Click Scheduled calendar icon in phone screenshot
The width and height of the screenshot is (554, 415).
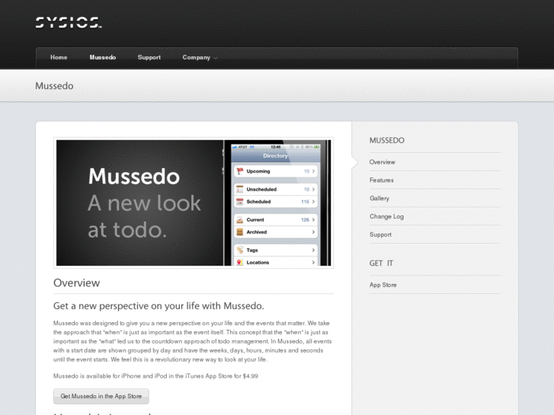pos(240,202)
